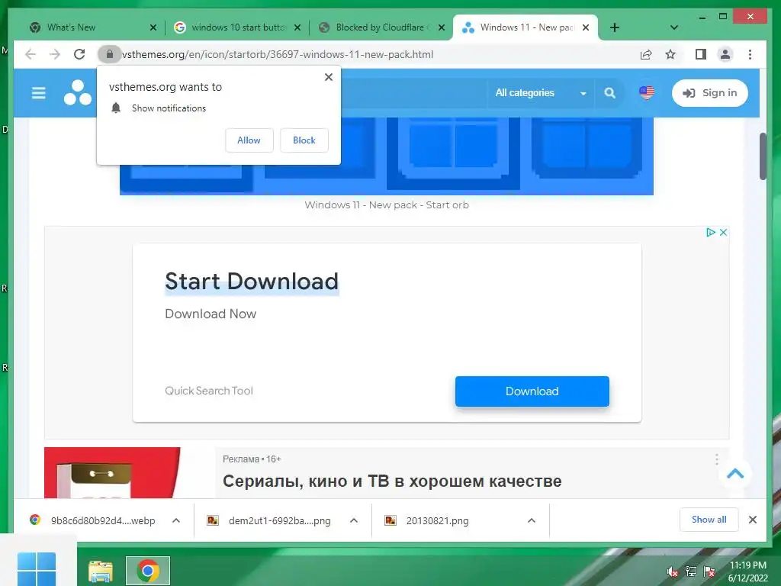Switch to windows 10 start button tab
This screenshot has height=586, width=781.
pos(238,27)
